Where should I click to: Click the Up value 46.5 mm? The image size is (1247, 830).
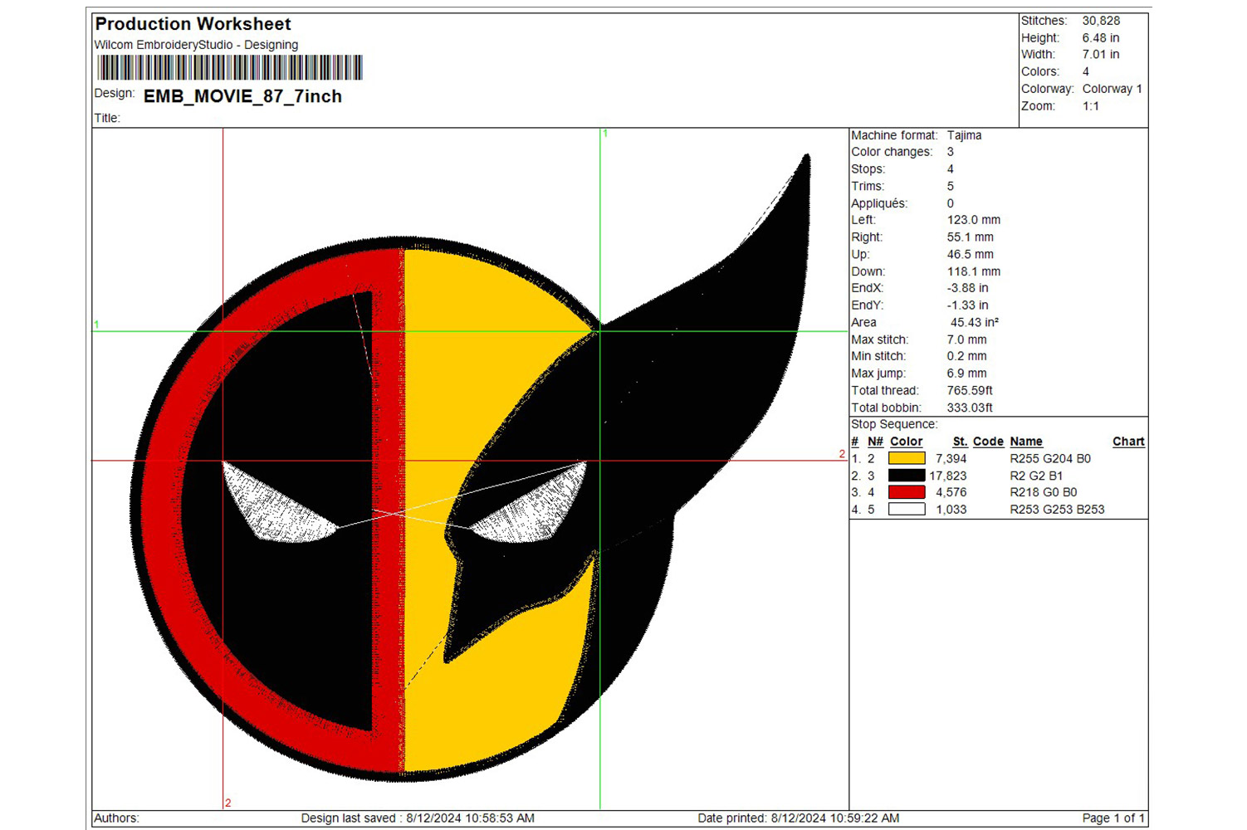[971, 255]
